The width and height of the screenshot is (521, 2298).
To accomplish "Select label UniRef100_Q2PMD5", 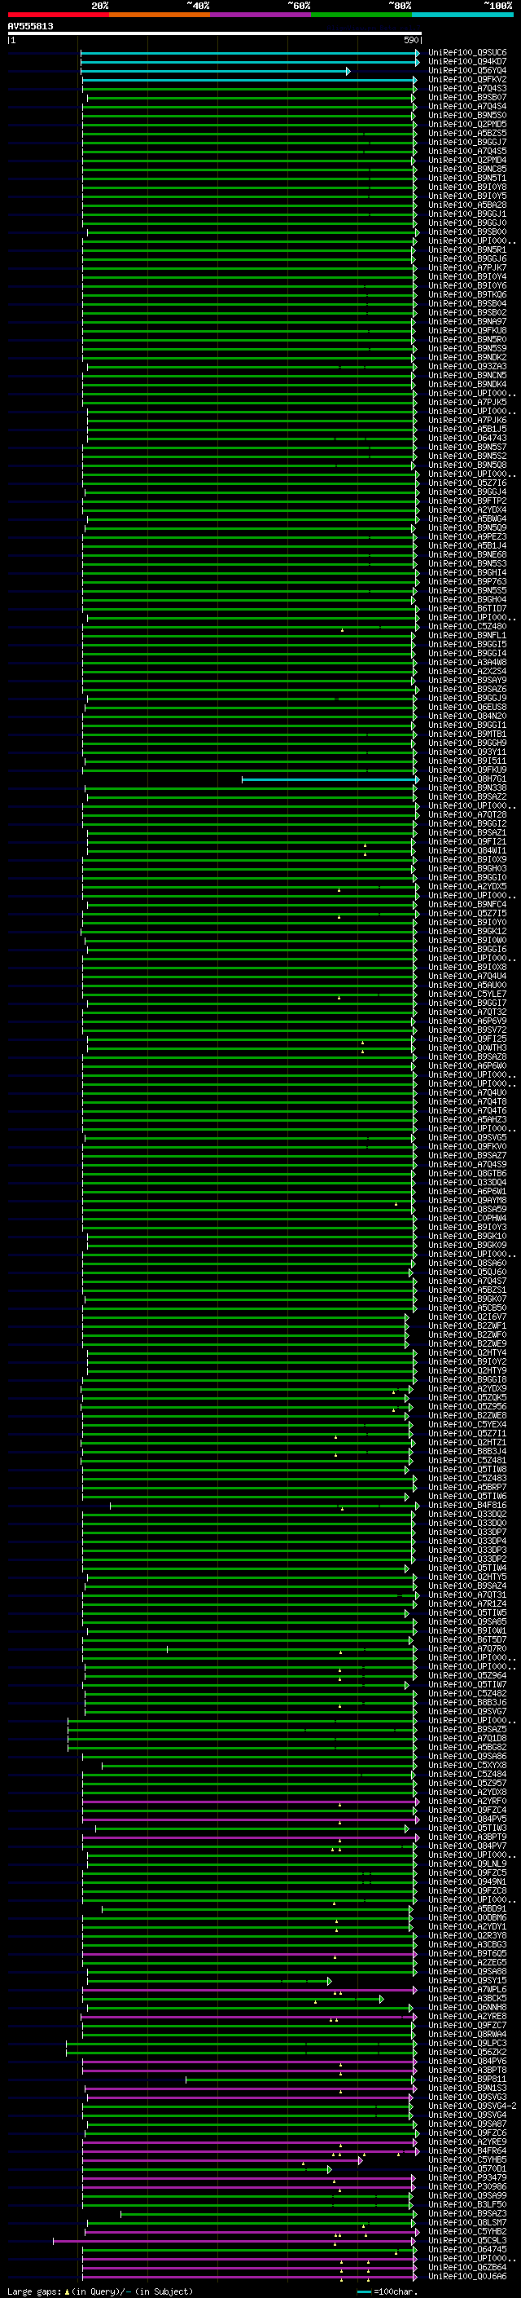I will (x=466, y=124).
